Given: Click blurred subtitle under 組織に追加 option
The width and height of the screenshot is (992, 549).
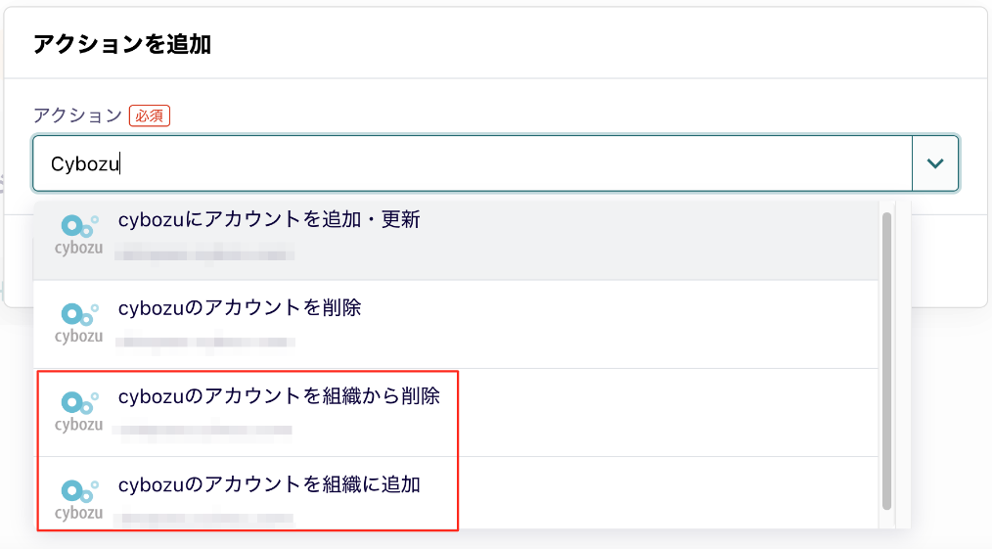Looking at the screenshot, I should (205, 516).
